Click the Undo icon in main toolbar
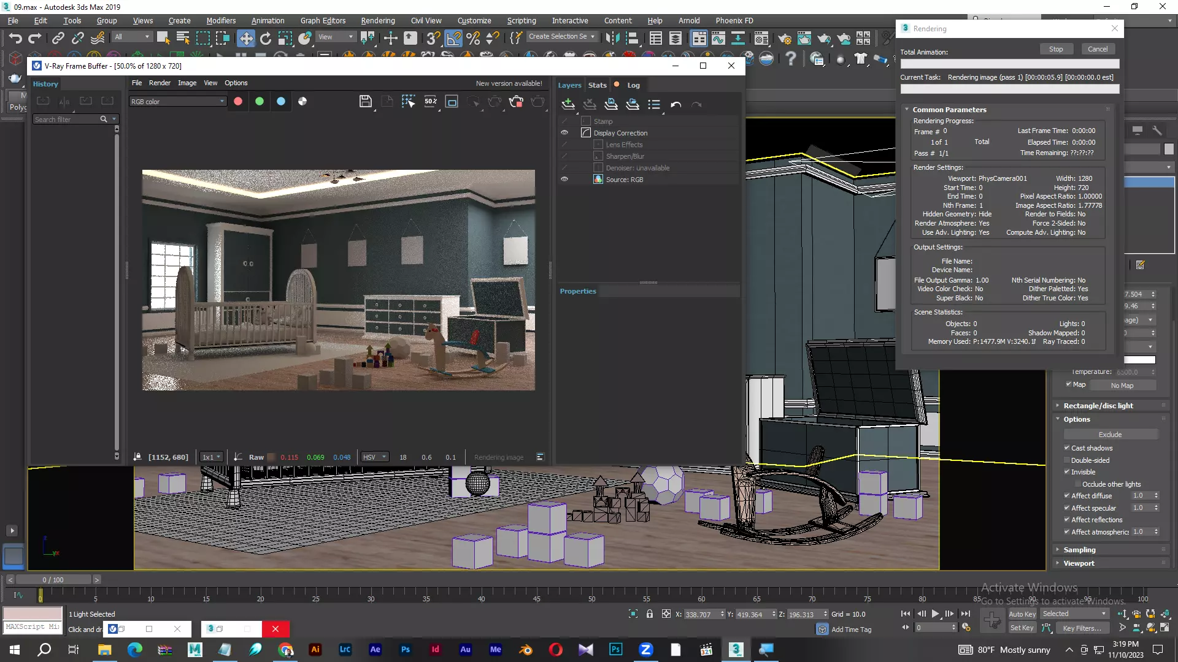Screen dimensions: 1178x662 pos(15,39)
